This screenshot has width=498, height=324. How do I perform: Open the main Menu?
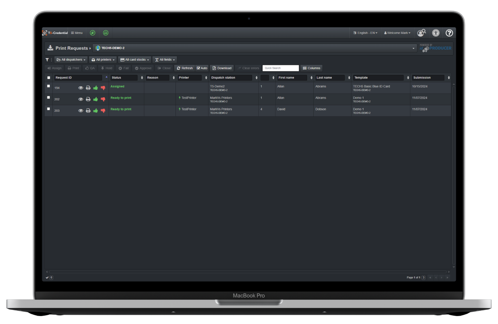pyautogui.click(x=77, y=33)
